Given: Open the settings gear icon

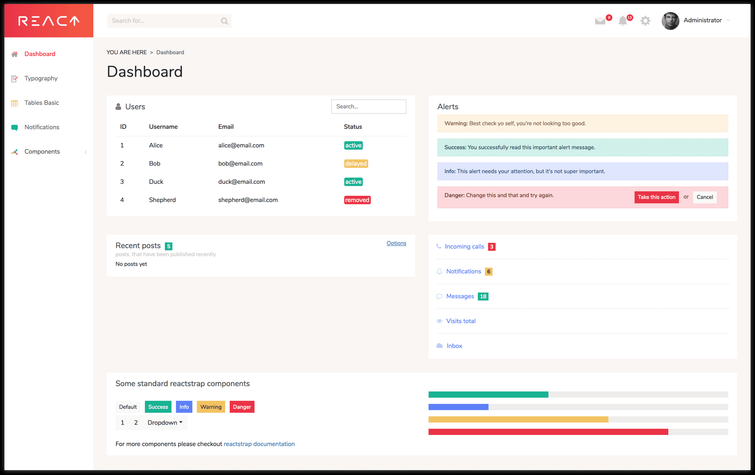Looking at the screenshot, I should coord(645,21).
